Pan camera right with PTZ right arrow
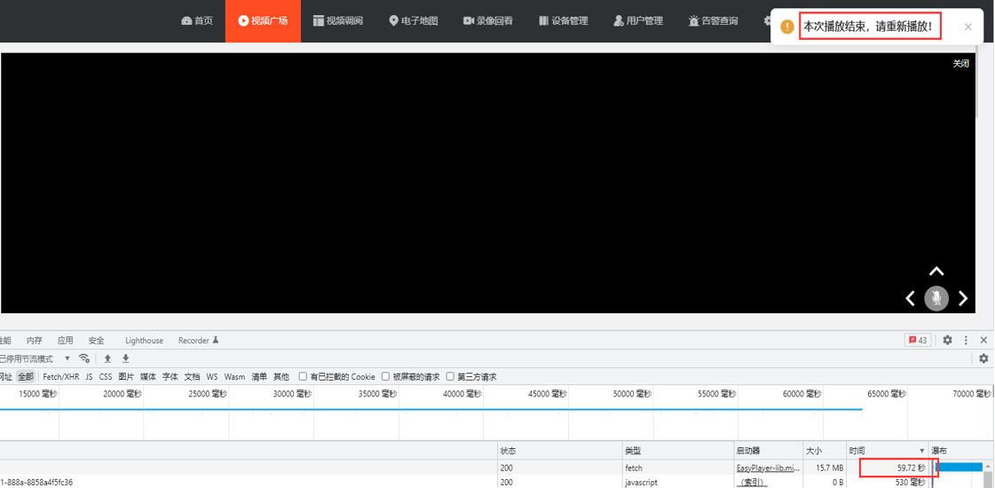Image resolution: width=995 pixels, height=488 pixels. tap(963, 298)
